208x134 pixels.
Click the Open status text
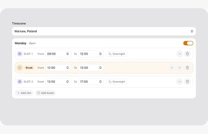pyautogui.click(x=32, y=43)
